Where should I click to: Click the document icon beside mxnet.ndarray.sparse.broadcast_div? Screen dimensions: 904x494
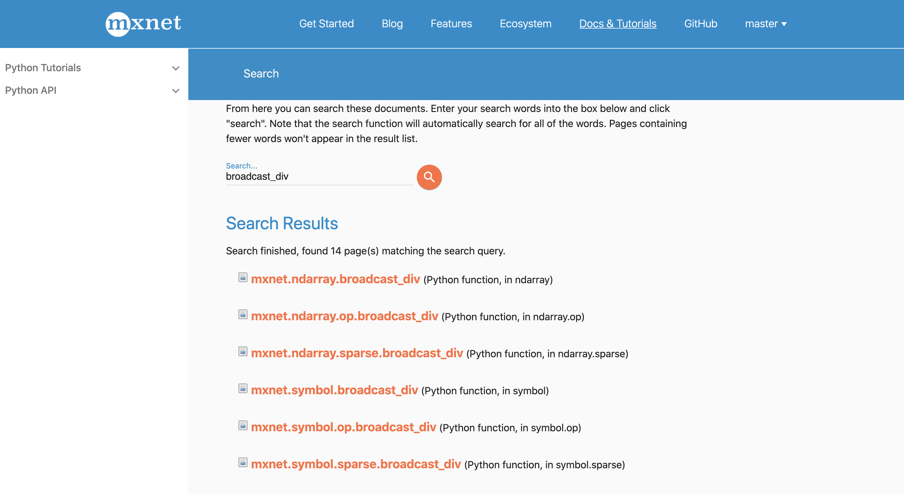click(243, 352)
